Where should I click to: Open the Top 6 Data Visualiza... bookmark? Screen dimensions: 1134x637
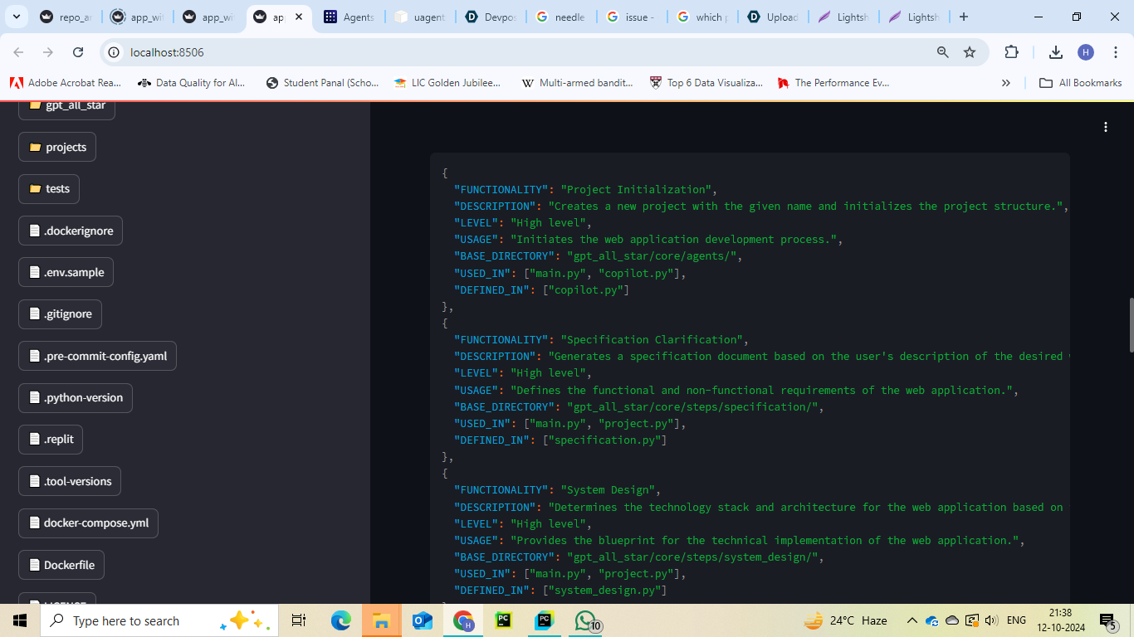pos(706,83)
